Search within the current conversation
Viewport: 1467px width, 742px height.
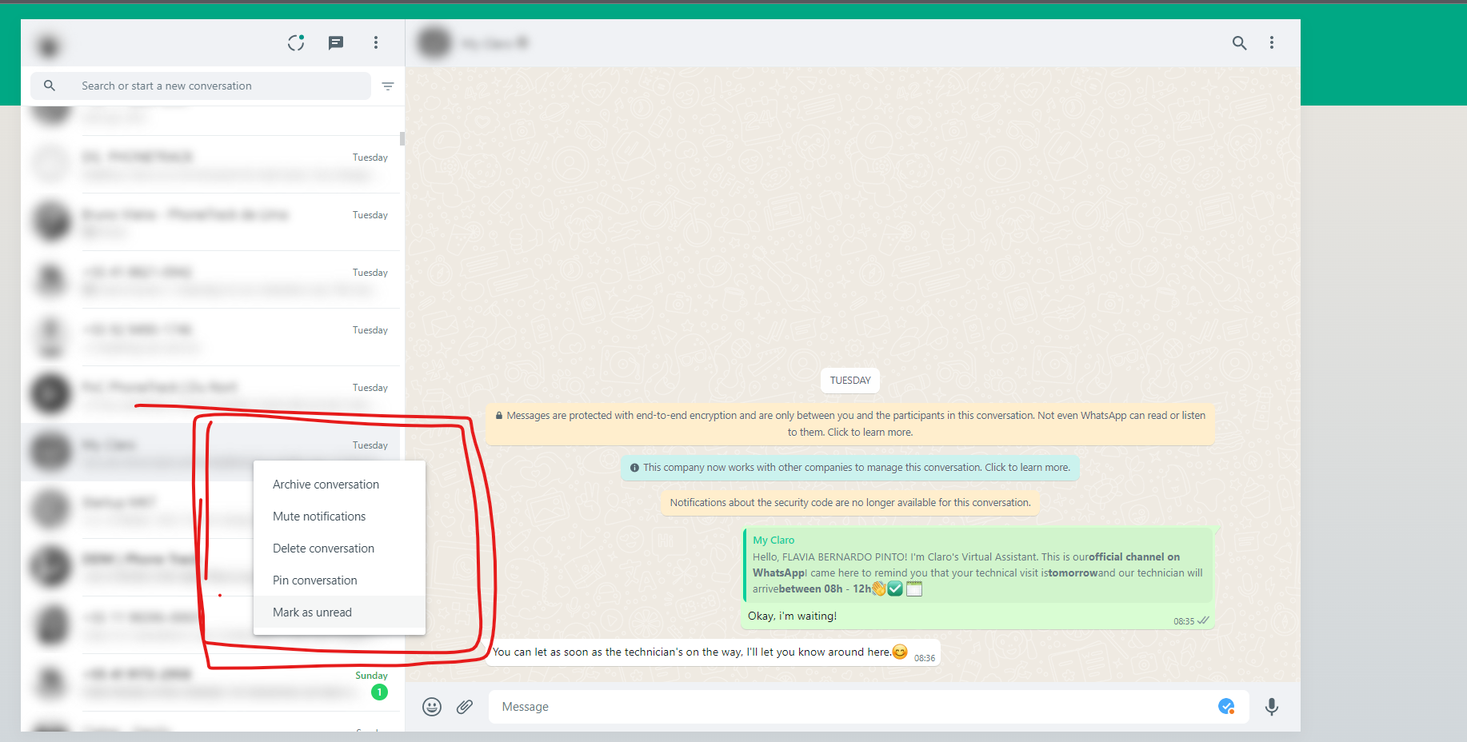tap(1239, 43)
